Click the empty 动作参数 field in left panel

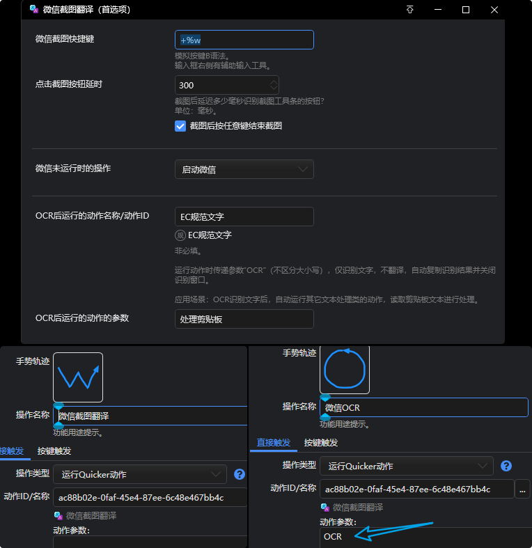pyautogui.click(x=150, y=542)
